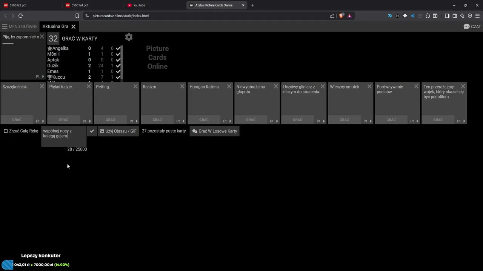Toggle the browser sidebar panel
The height and width of the screenshot is (271, 483).
point(447,16)
